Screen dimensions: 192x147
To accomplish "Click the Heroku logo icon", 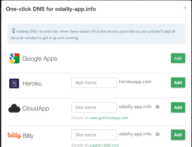I will (x=14, y=83).
